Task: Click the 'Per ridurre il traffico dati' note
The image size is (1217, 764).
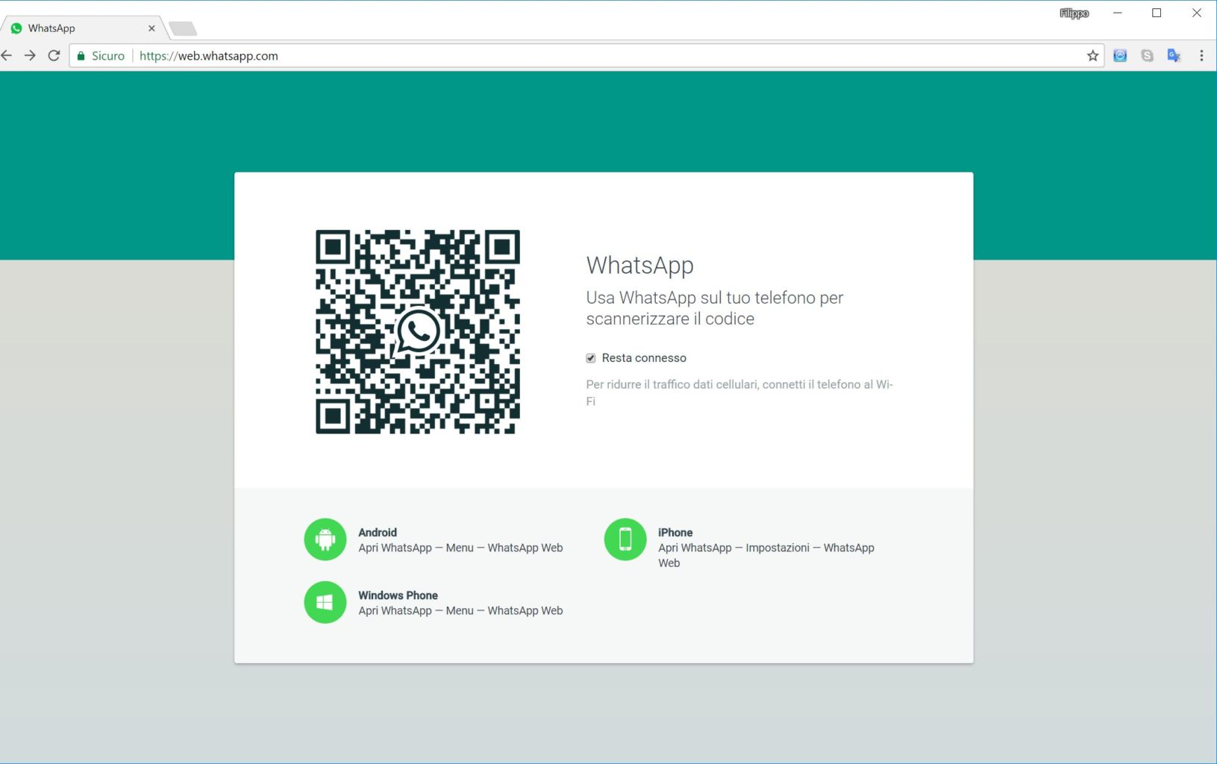Action: click(739, 392)
